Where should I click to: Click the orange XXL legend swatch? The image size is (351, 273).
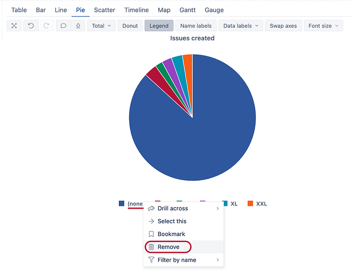[x=250, y=204]
